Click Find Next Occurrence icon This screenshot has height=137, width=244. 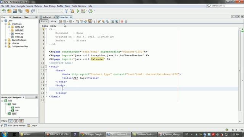(x=86, y=21)
